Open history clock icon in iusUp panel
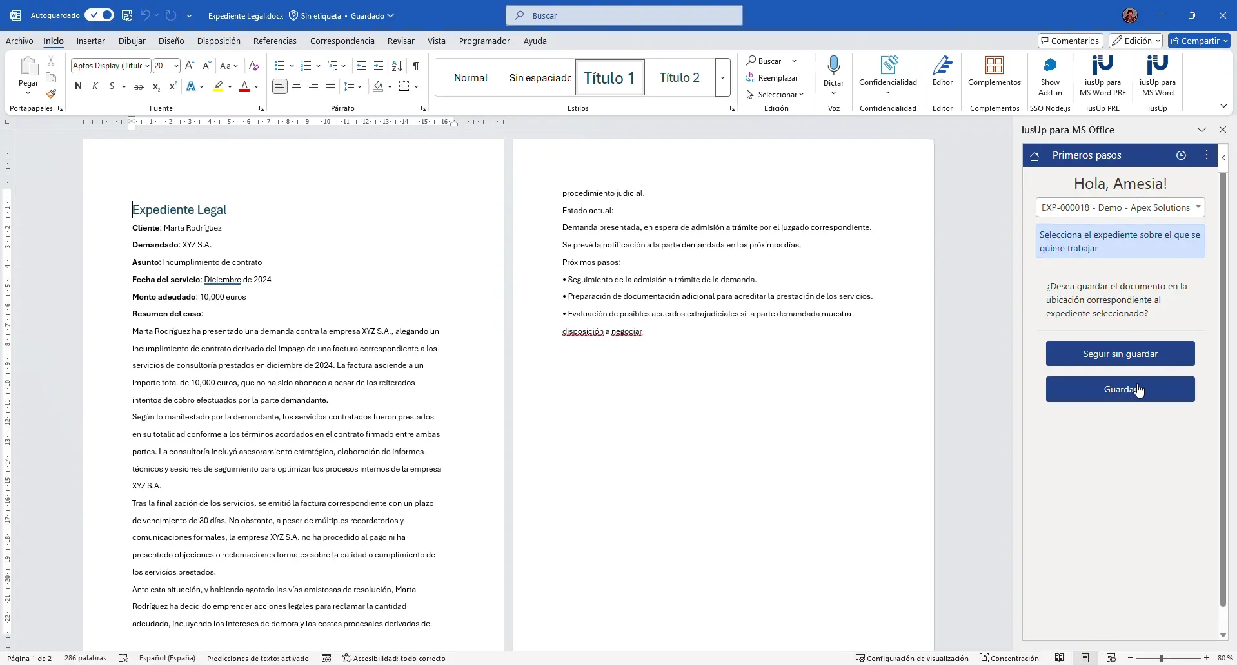This screenshot has width=1237, height=665. pos(1181,155)
